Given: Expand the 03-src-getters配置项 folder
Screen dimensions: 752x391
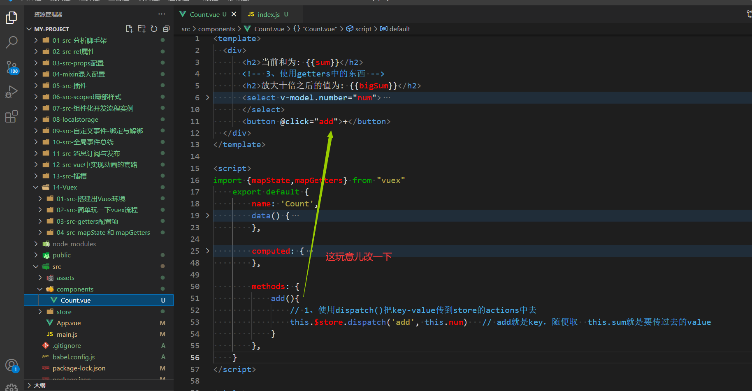Looking at the screenshot, I should point(40,221).
